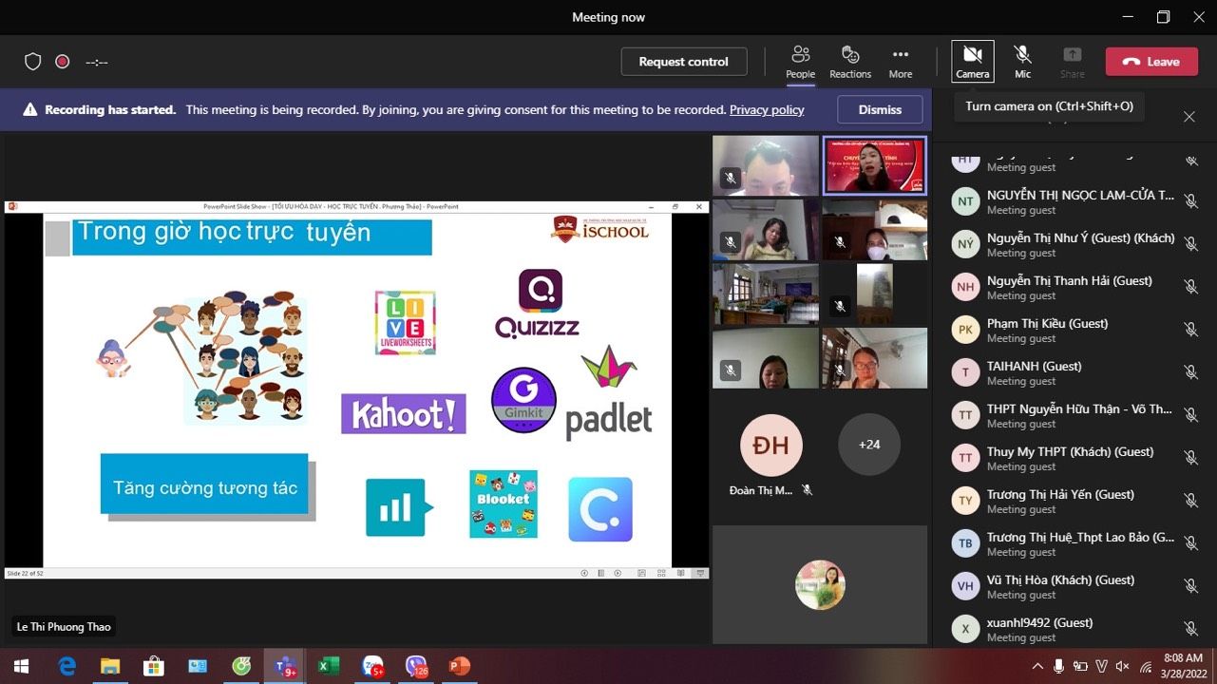The width and height of the screenshot is (1217, 684).
Task: Open the taskbar clock and date
Action: point(1182,666)
